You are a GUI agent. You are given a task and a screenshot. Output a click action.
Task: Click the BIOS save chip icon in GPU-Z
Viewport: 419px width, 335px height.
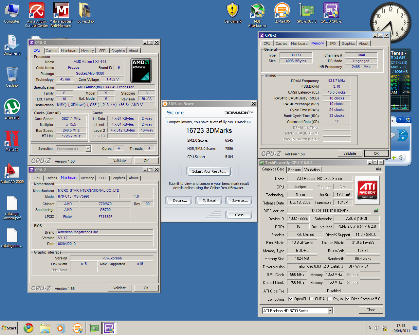376,210
